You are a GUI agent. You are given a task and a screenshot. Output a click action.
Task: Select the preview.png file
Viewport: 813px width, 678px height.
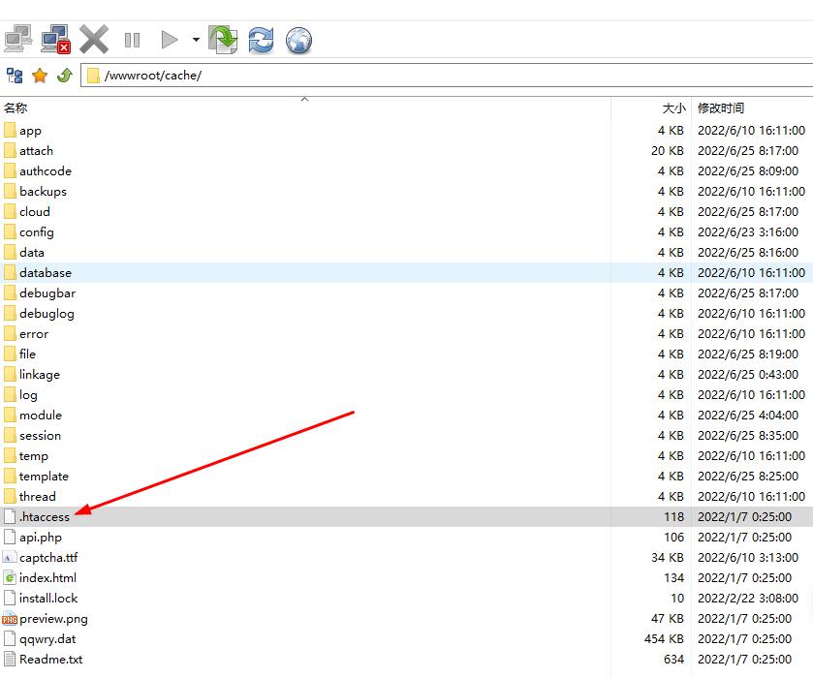[53, 619]
